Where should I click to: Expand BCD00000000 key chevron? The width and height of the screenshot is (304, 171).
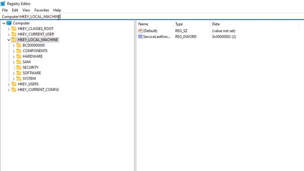click(x=14, y=46)
